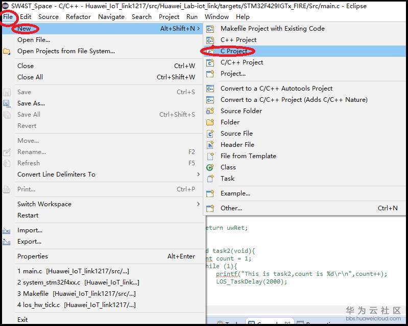The height and width of the screenshot is (326, 408).
Task: Open the Run menu
Action: (x=192, y=17)
